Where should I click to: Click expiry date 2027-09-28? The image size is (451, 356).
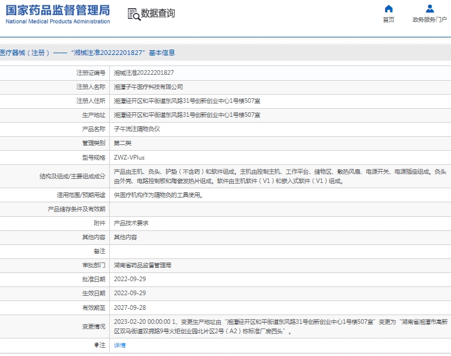(x=130, y=307)
